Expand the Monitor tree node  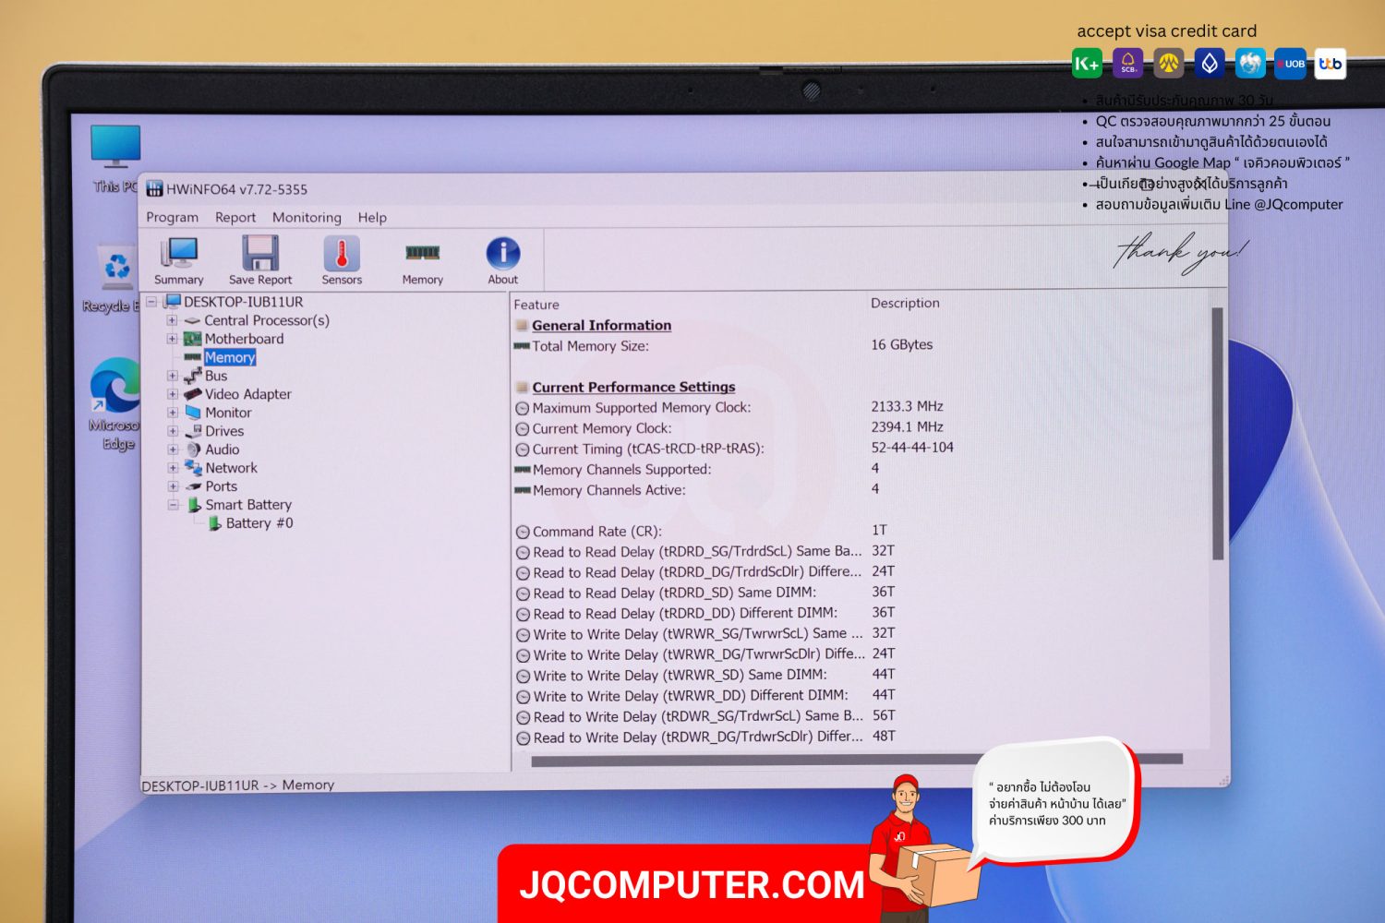click(x=172, y=413)
